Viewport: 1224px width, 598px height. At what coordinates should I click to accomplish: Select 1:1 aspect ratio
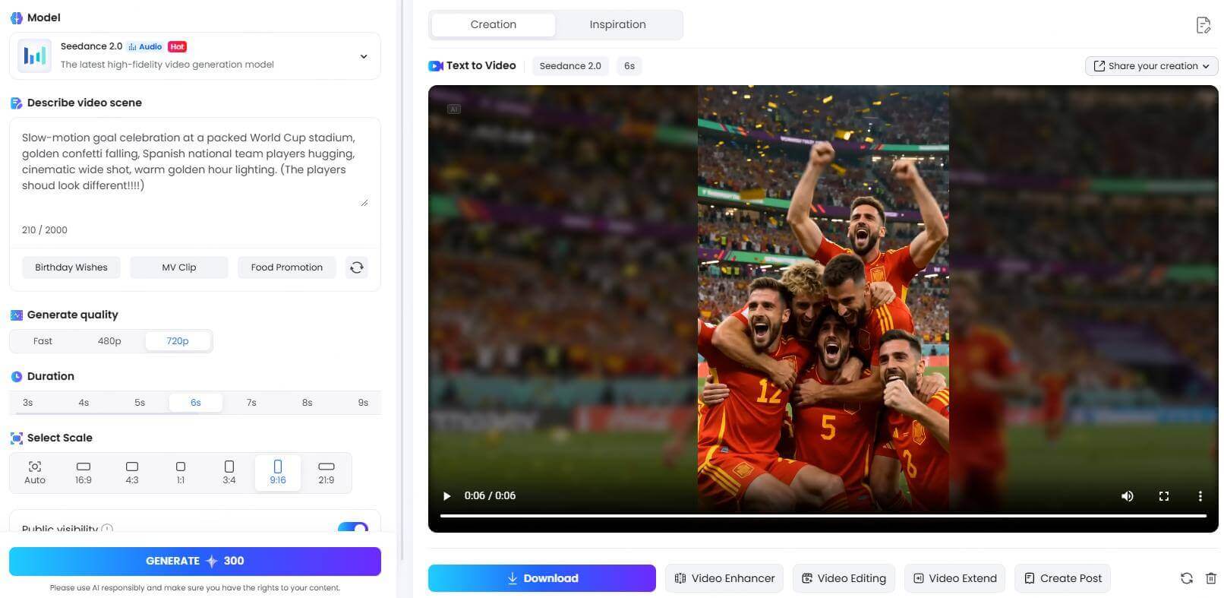click(181, 473)
